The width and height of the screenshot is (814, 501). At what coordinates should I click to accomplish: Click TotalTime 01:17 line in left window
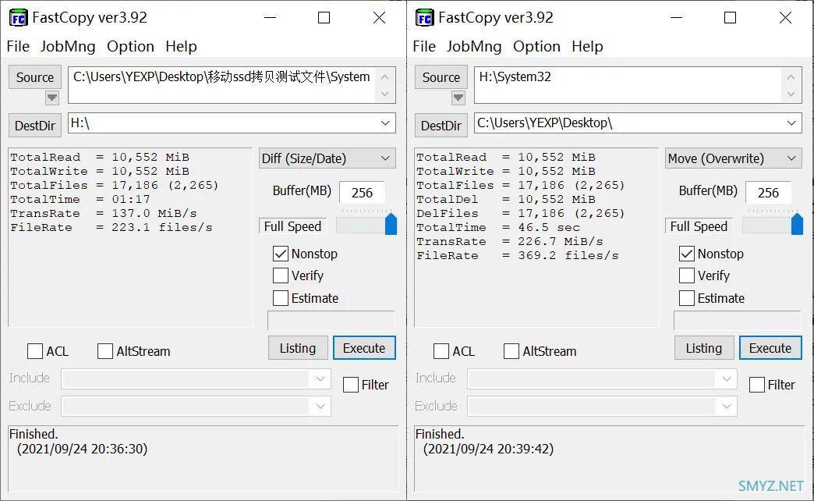coord(80,199)
